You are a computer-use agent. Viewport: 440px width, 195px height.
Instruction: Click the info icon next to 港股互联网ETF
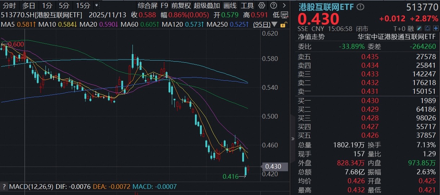click(360, 7)
